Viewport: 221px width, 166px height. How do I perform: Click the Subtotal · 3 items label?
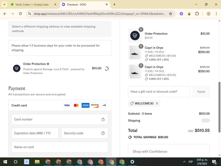(140, 114)
